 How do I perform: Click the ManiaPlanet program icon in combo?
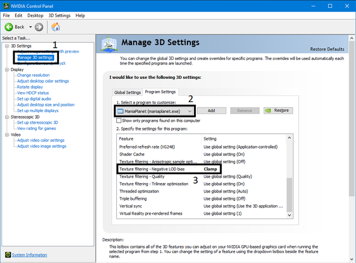[x=120, y=111]
